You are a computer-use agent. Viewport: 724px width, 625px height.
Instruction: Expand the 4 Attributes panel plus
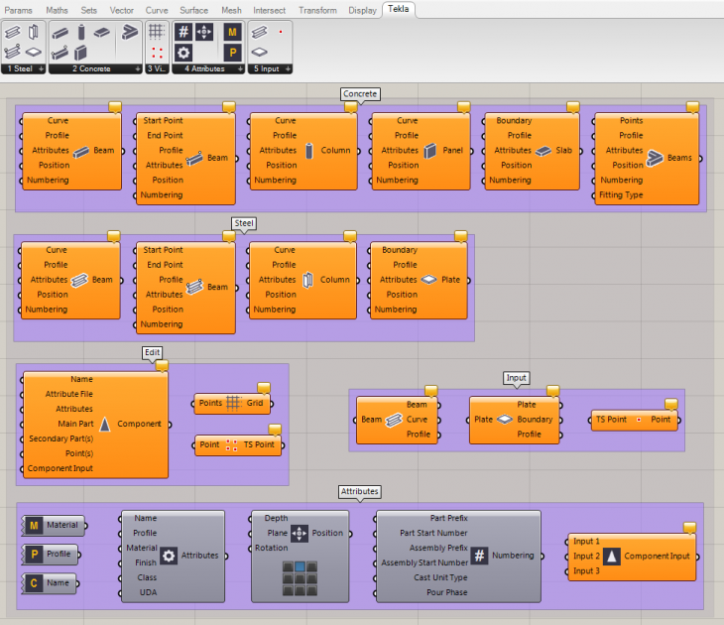pos(240,68)
